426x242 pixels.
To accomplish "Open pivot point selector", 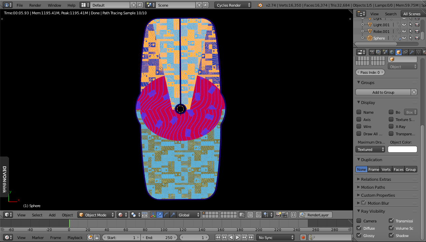I will point(135,215).
